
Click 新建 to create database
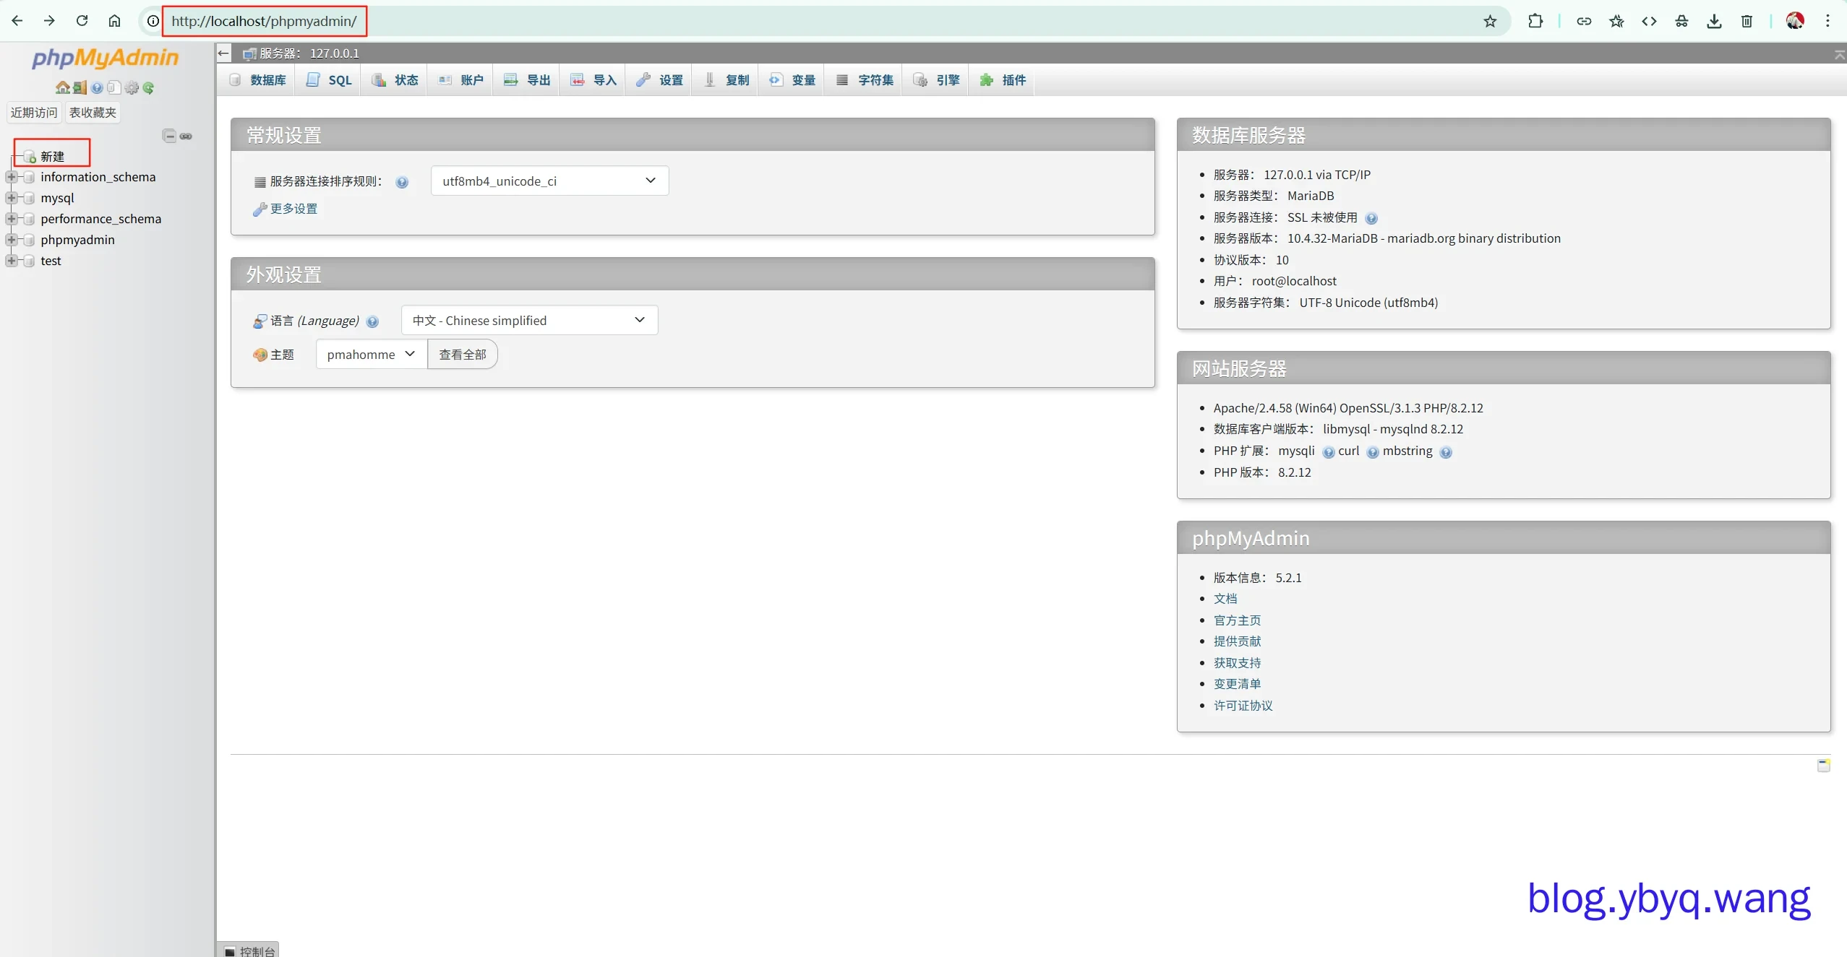tap(53, 157)
